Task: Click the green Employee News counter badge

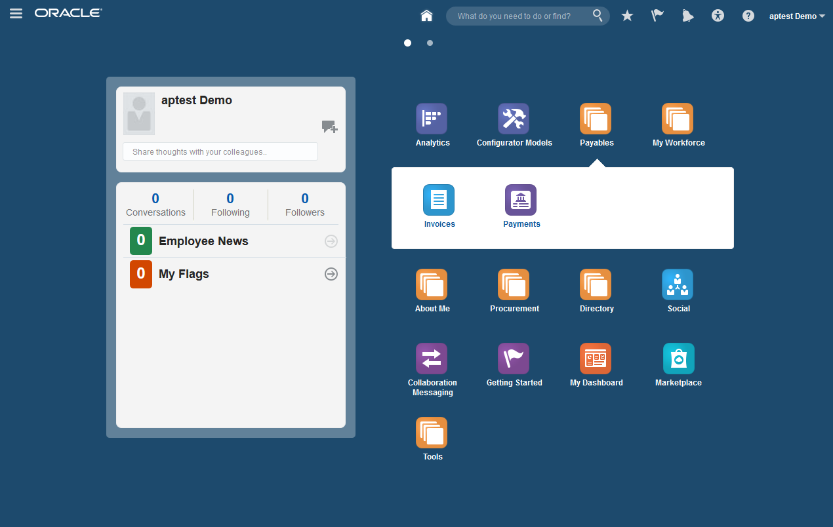Action: click(141, 241)
